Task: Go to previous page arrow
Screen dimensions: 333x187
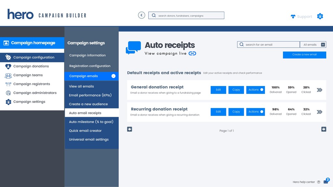Action: coord(129,129)
